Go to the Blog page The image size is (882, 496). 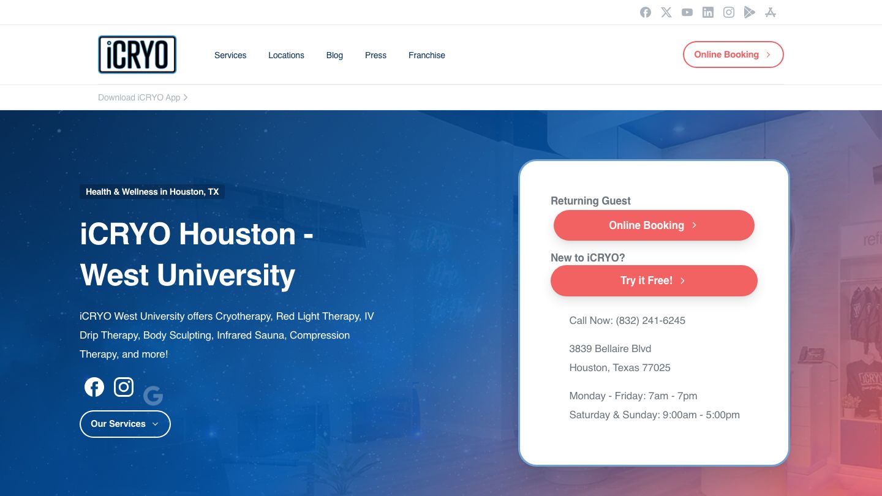point(334,55)
